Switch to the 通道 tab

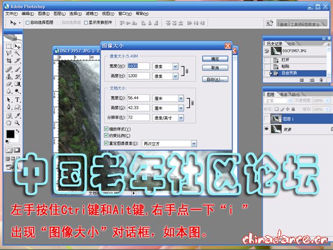coord(283,94)
